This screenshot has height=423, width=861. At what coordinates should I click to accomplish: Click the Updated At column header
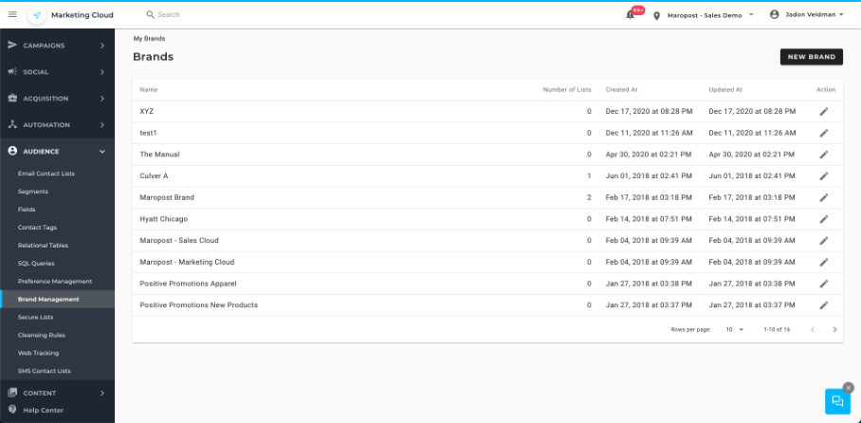coord(724,89)
